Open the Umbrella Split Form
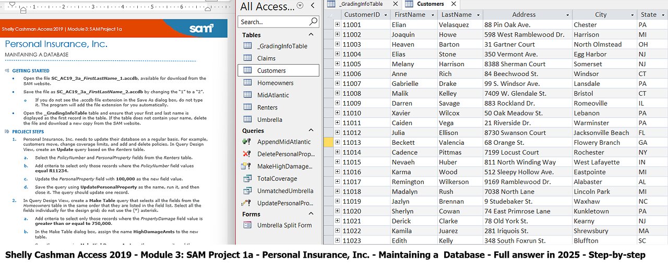This screenshot has height=265, width=668. point(278,225)
